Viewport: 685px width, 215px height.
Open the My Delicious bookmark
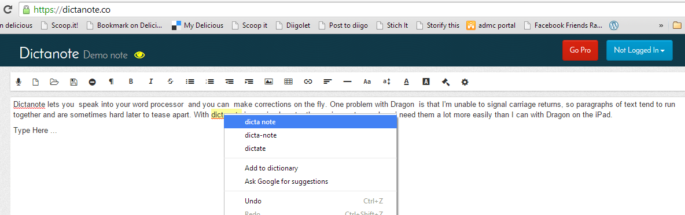(x=197, y=25)
